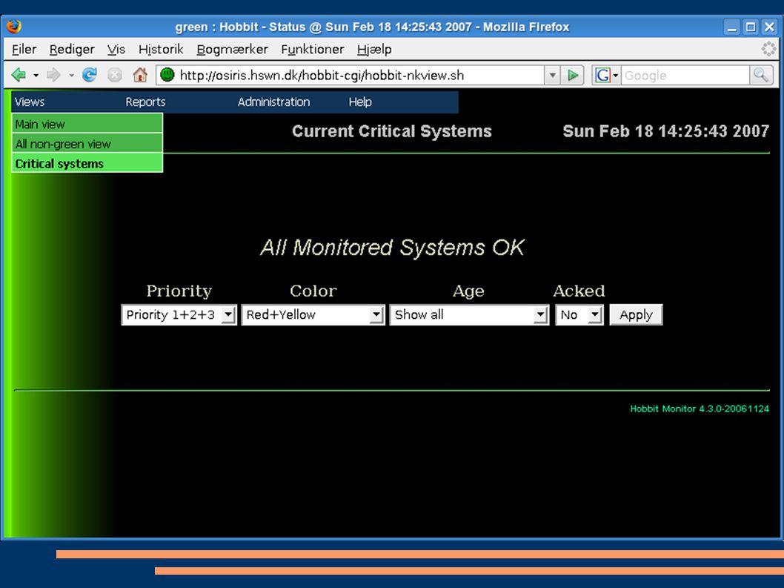The width and height of the screenshot is (784, 588).
Task: Go to the home page icon
Action: click(140, 75)
